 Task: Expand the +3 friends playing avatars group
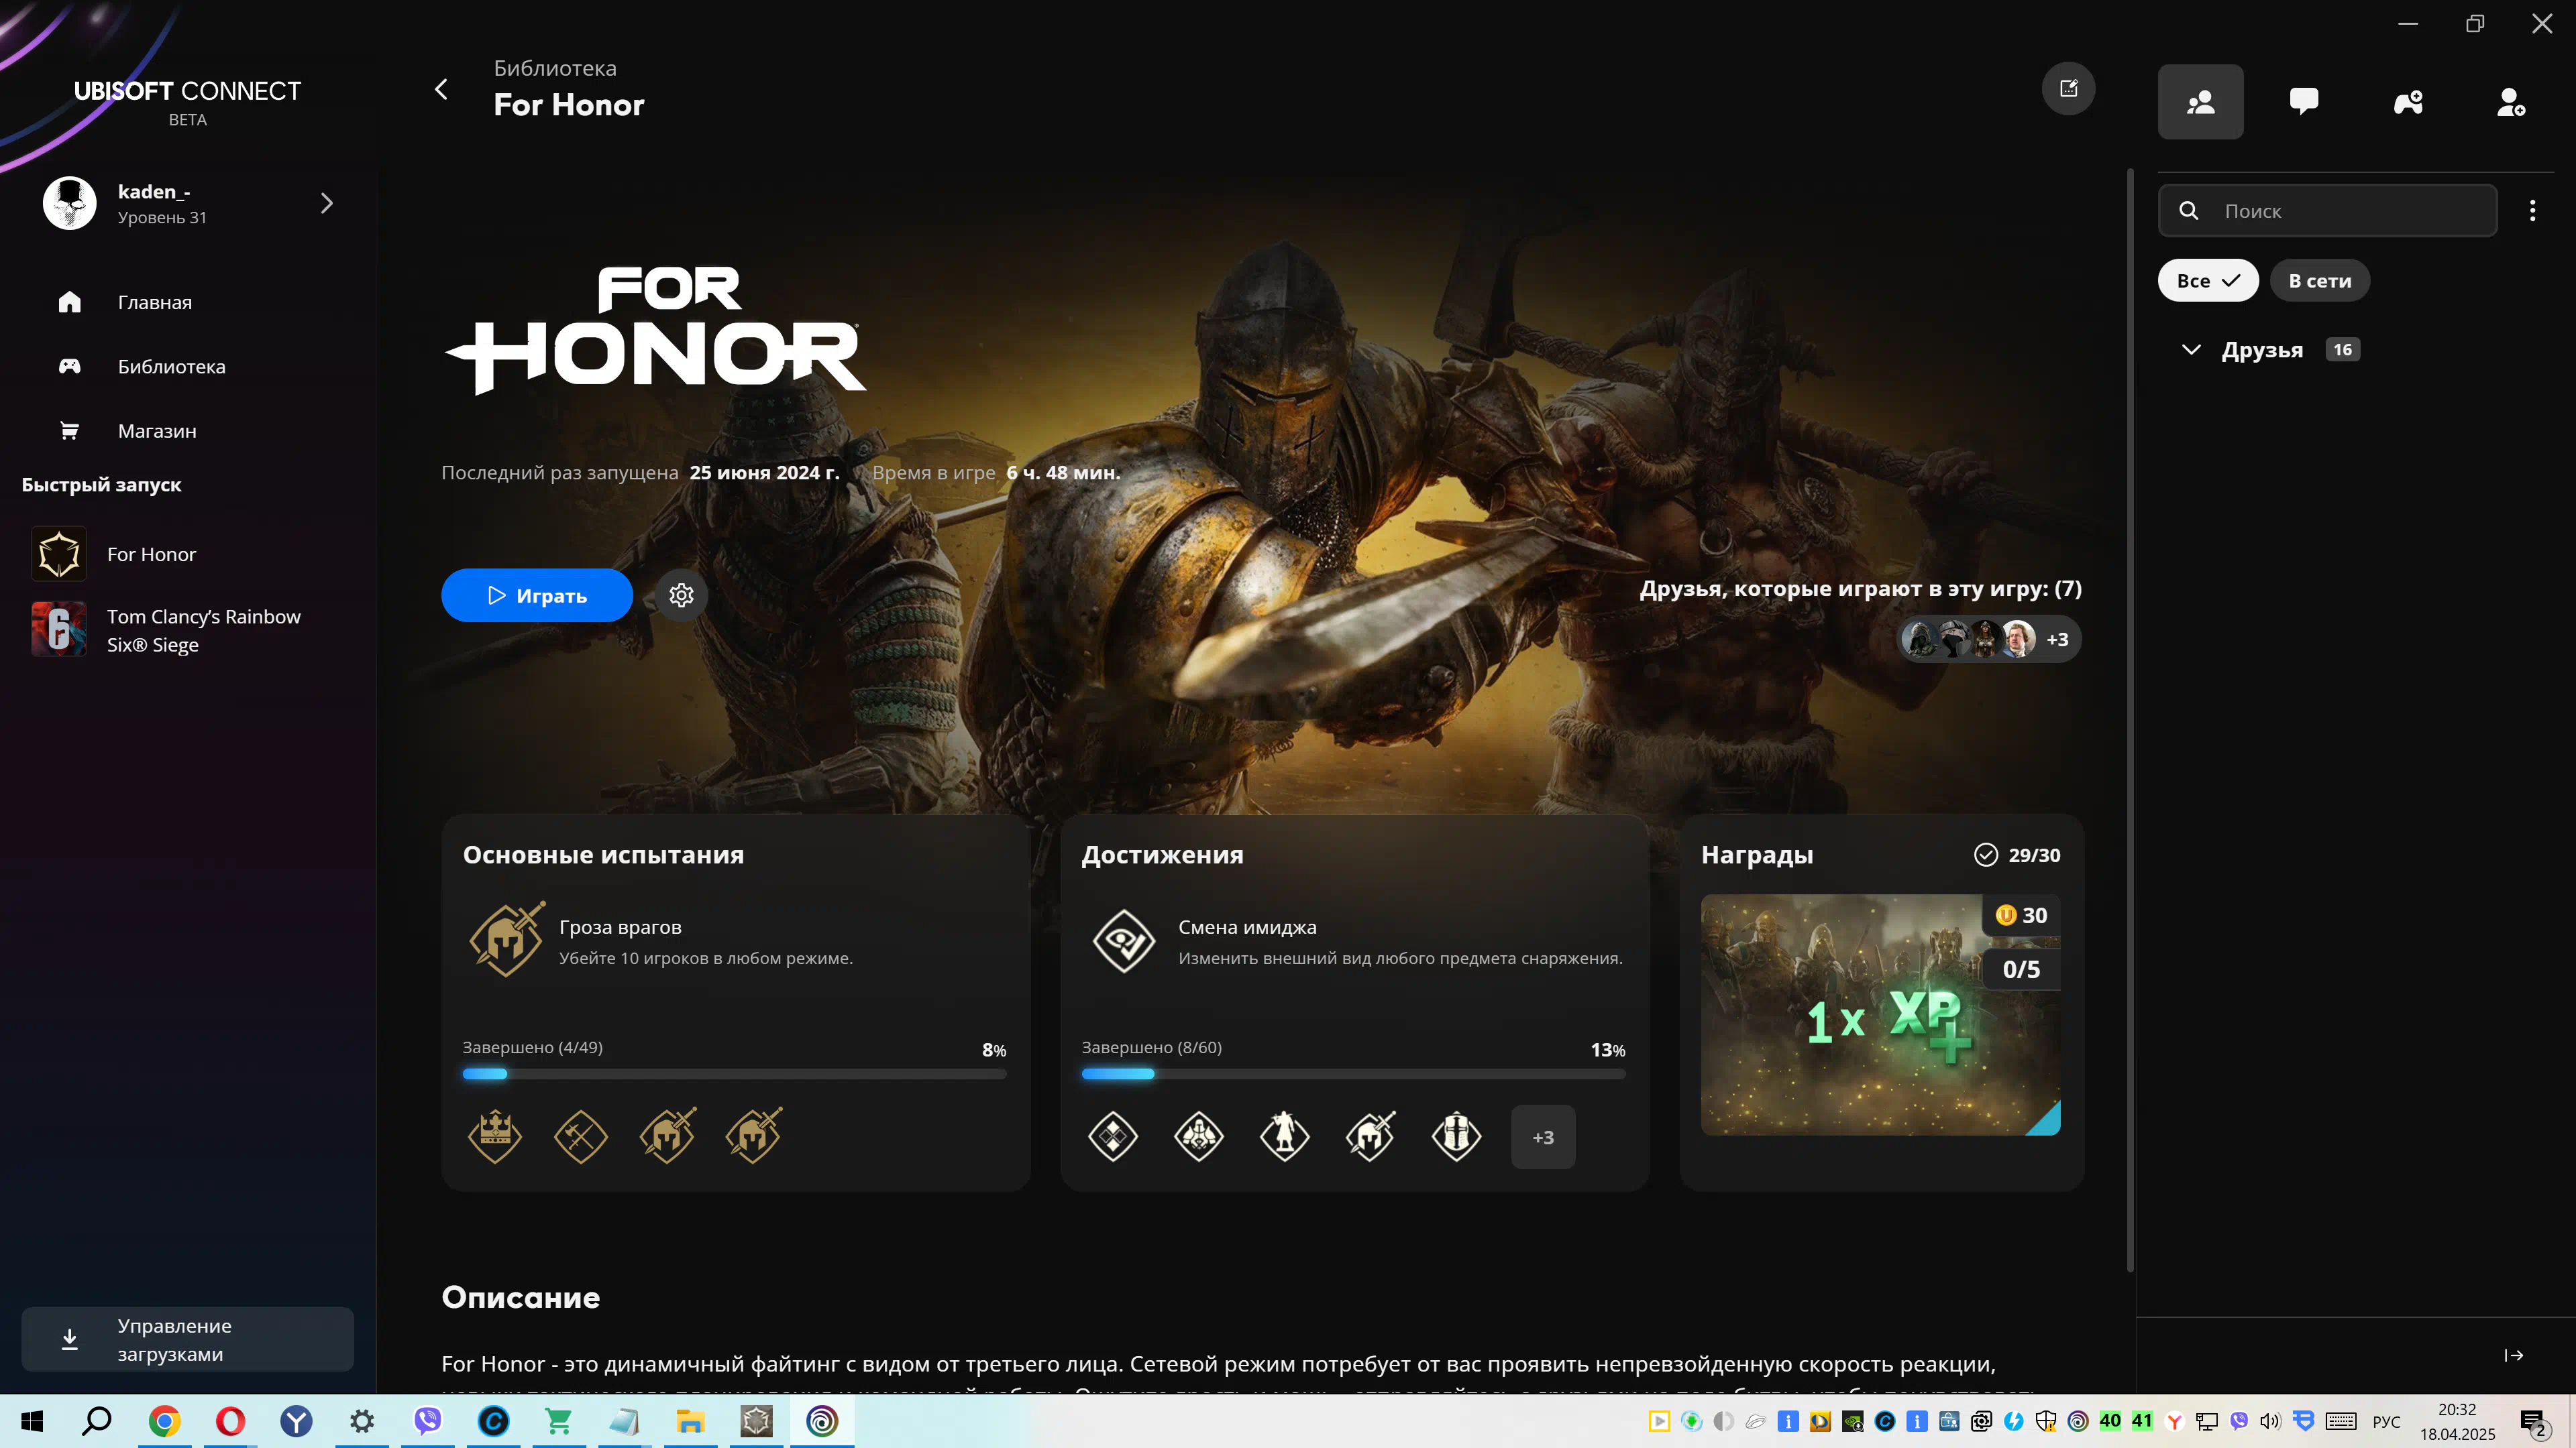point(2057,640)
